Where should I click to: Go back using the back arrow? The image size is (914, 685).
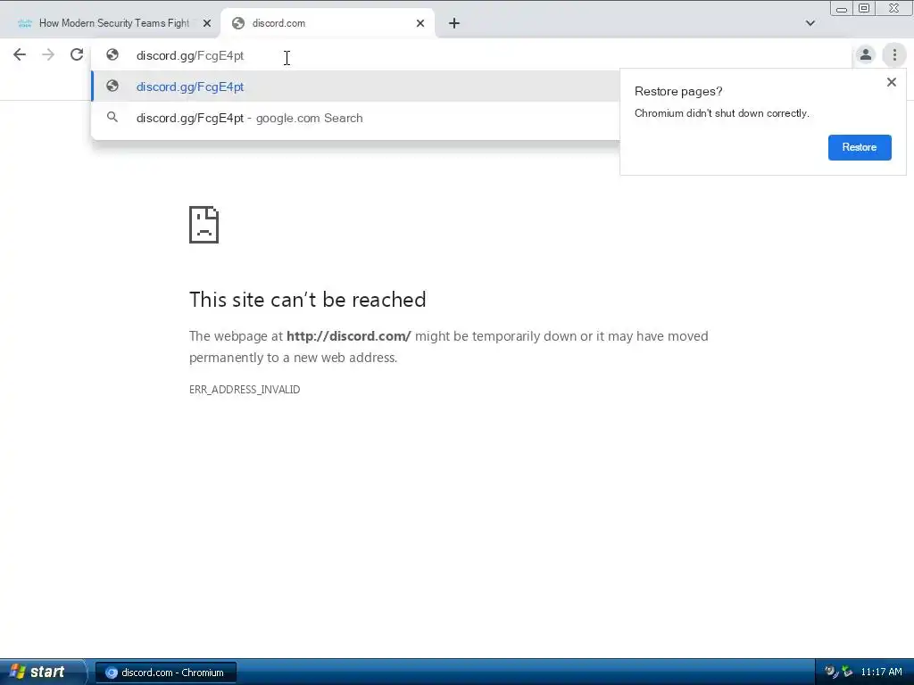point(20,54)
